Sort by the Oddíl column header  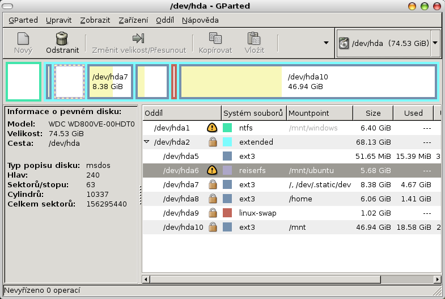pyautogui.click(x=181, y=113)
